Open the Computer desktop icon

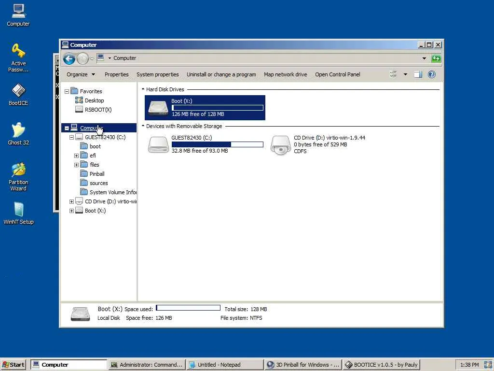click(18, 15)
